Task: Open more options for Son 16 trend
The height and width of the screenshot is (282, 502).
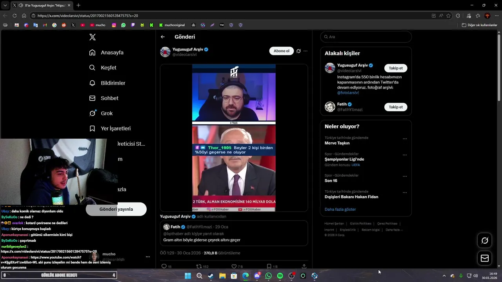Action: point(405,176)
